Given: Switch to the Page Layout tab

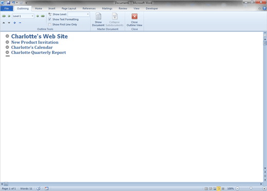Looking at the screenshot, I should [x=69, y=8].
